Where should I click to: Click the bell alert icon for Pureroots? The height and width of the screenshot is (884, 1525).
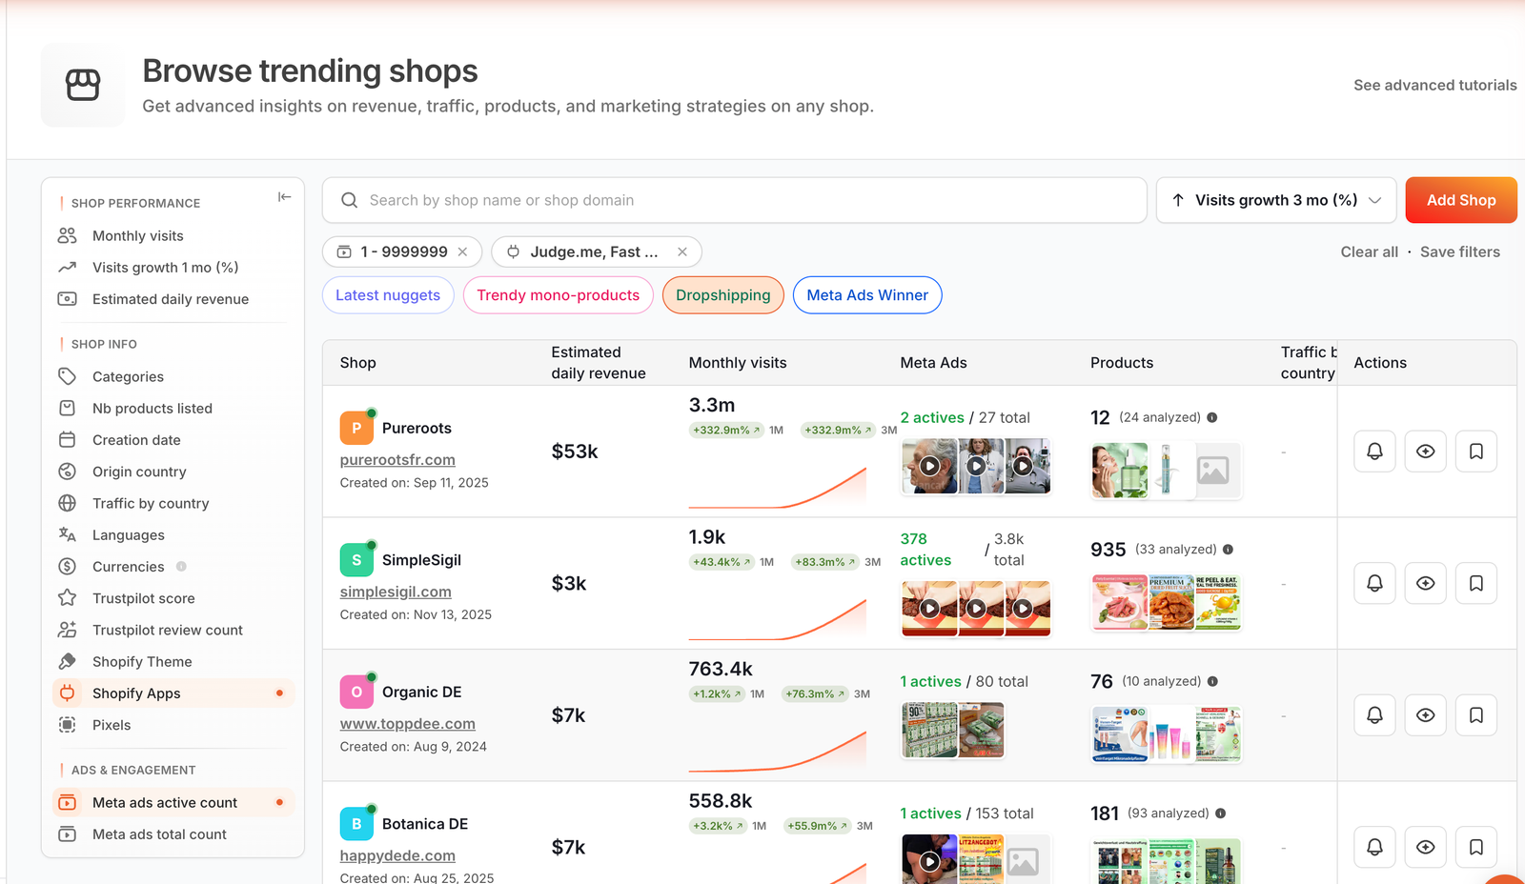1374,452
